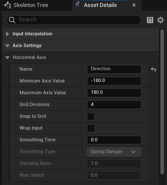Click the details panel vertical scrollbar
Image resolution: width=167 pixels, height=185 pixels.
pos(162,102)
